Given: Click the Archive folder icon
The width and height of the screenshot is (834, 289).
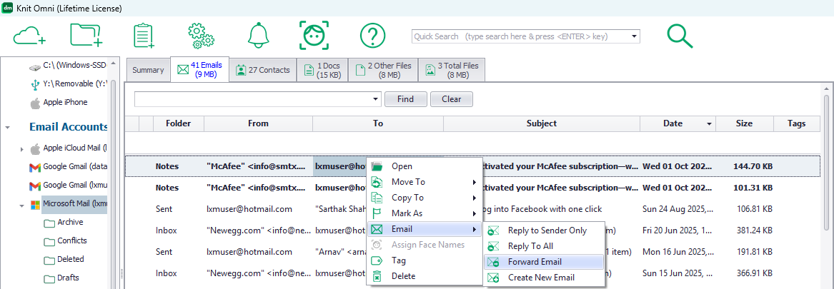Looking at the screenshot, I should (49, 223).
